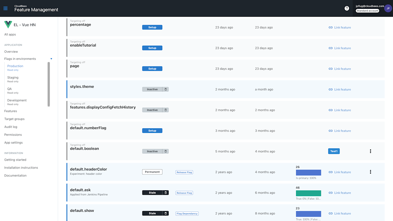Click the help question mark icon
393x221 pixels.
click(x=347, y=8)
